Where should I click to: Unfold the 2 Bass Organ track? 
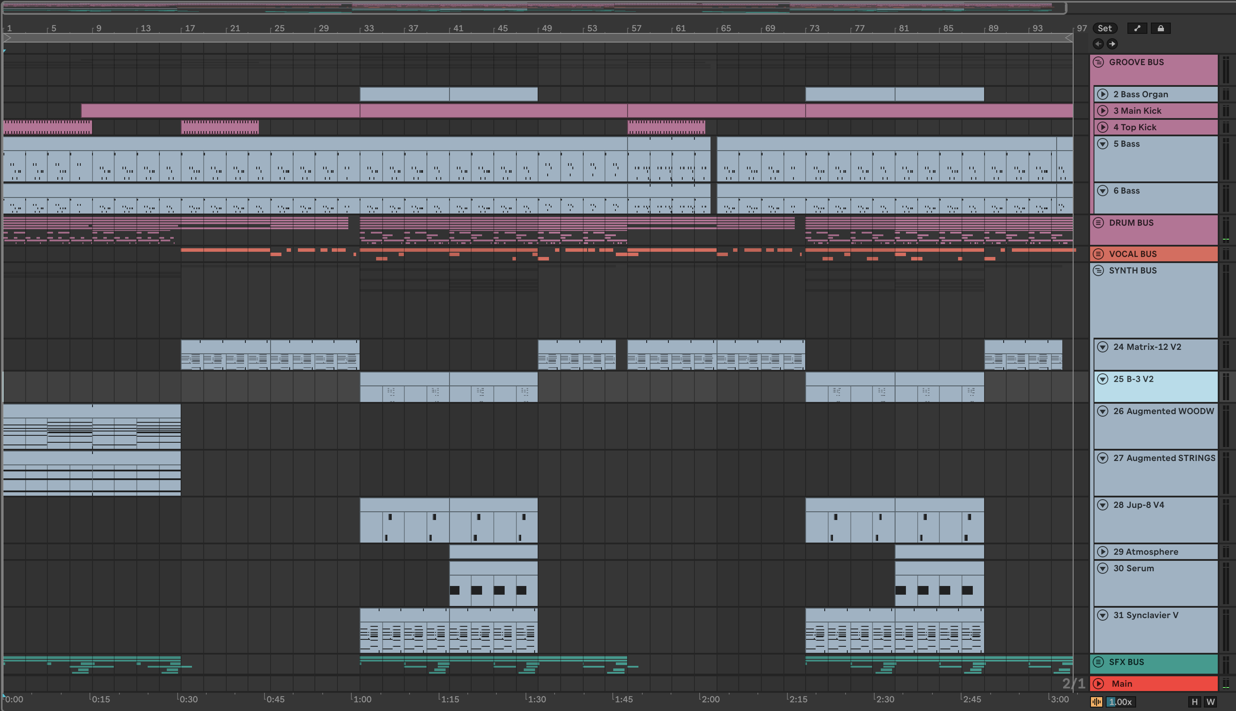pyautogui.click(x=1103, y=94)
